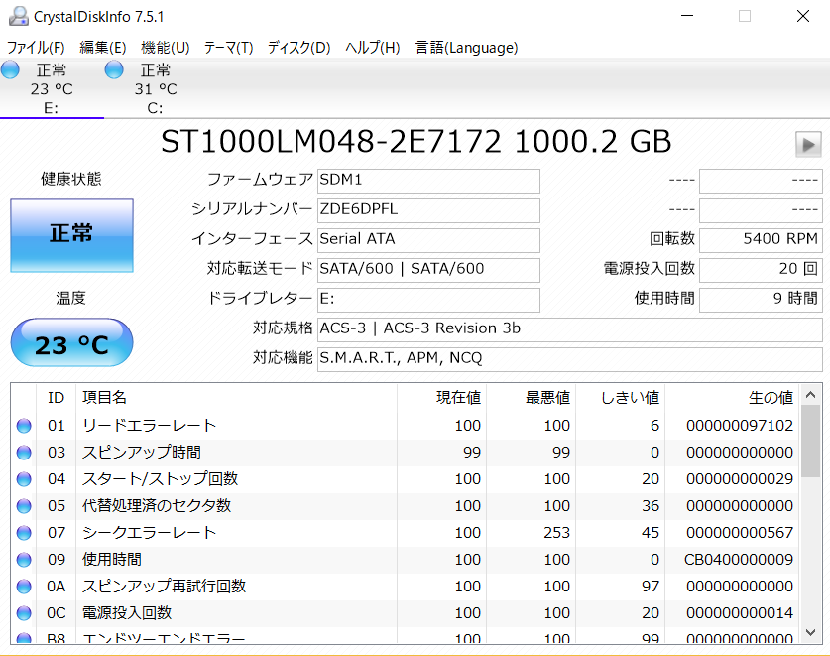Click the power-on count field 20 回

click(761, 270)
